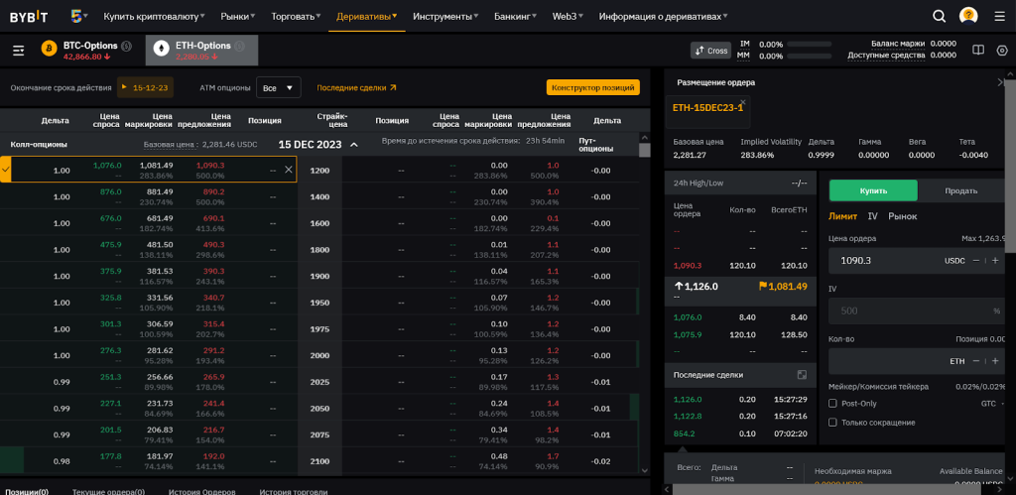The height and width of the screenshot is (495, 1016).
Task: Toggle the sidebar list icon beside BTC-Options
Action: tap(19, 51)
